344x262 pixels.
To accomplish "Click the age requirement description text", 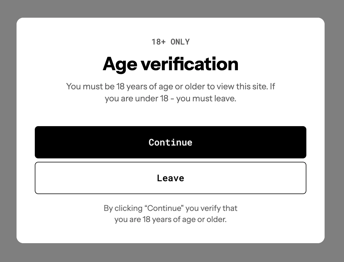I will [170, 92].
